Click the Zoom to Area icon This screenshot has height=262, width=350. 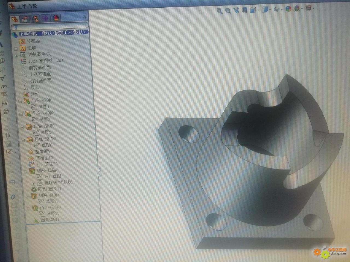coord(228,10)
